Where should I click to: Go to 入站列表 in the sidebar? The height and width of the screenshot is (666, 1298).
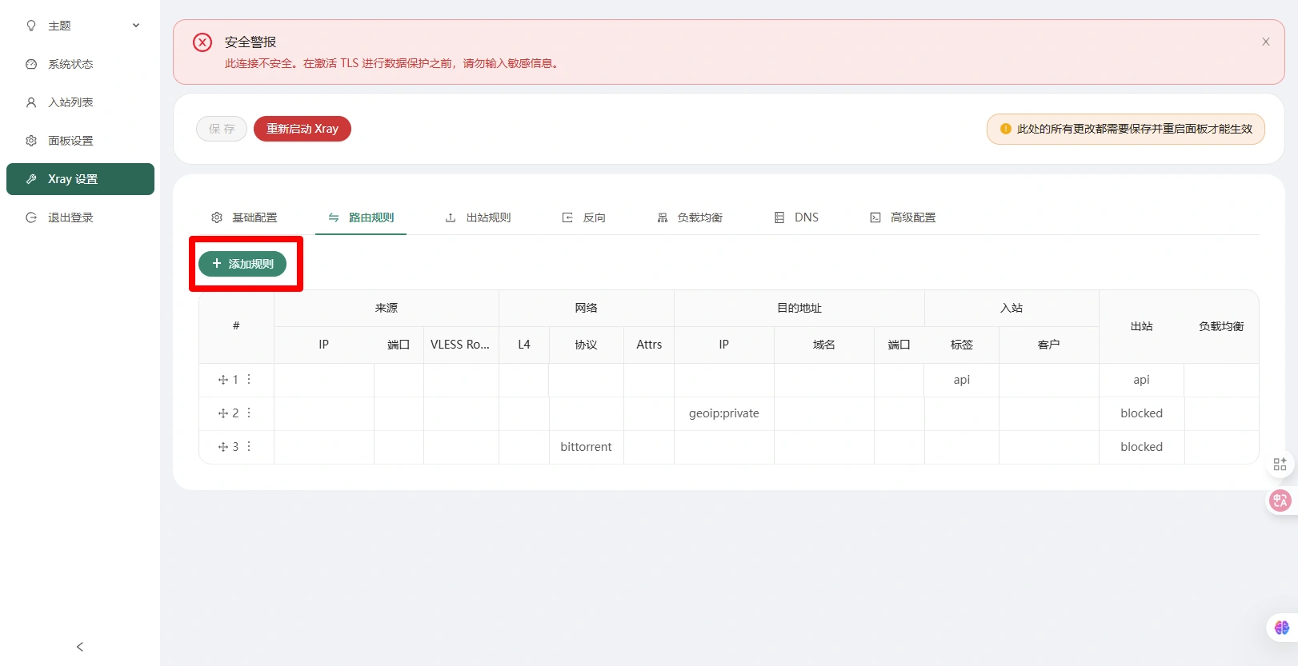(70, 102)
